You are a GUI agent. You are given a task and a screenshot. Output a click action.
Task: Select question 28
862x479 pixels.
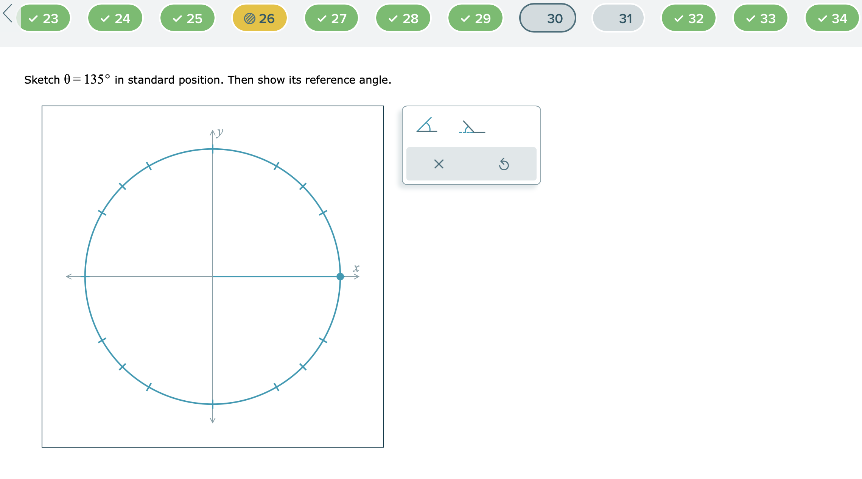(403, 18)
